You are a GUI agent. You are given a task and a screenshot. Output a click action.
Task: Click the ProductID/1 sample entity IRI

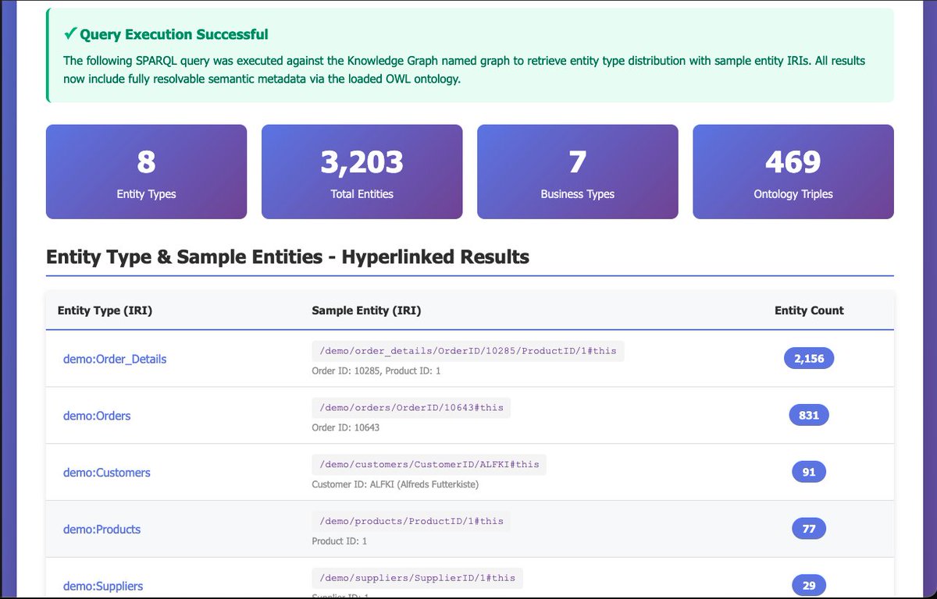pyautogui.click(x=410, y=521)
